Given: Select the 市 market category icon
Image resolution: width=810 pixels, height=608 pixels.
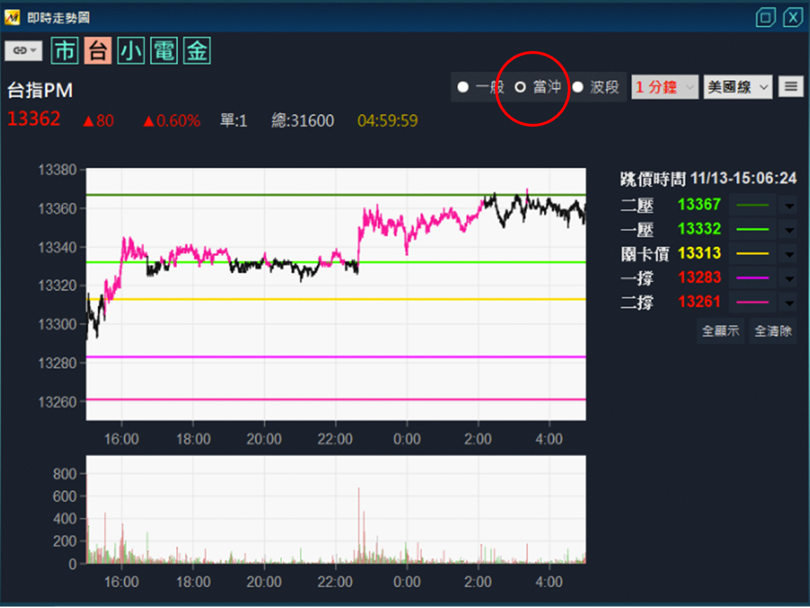Looking at the screenshot, I should (66, 51).
